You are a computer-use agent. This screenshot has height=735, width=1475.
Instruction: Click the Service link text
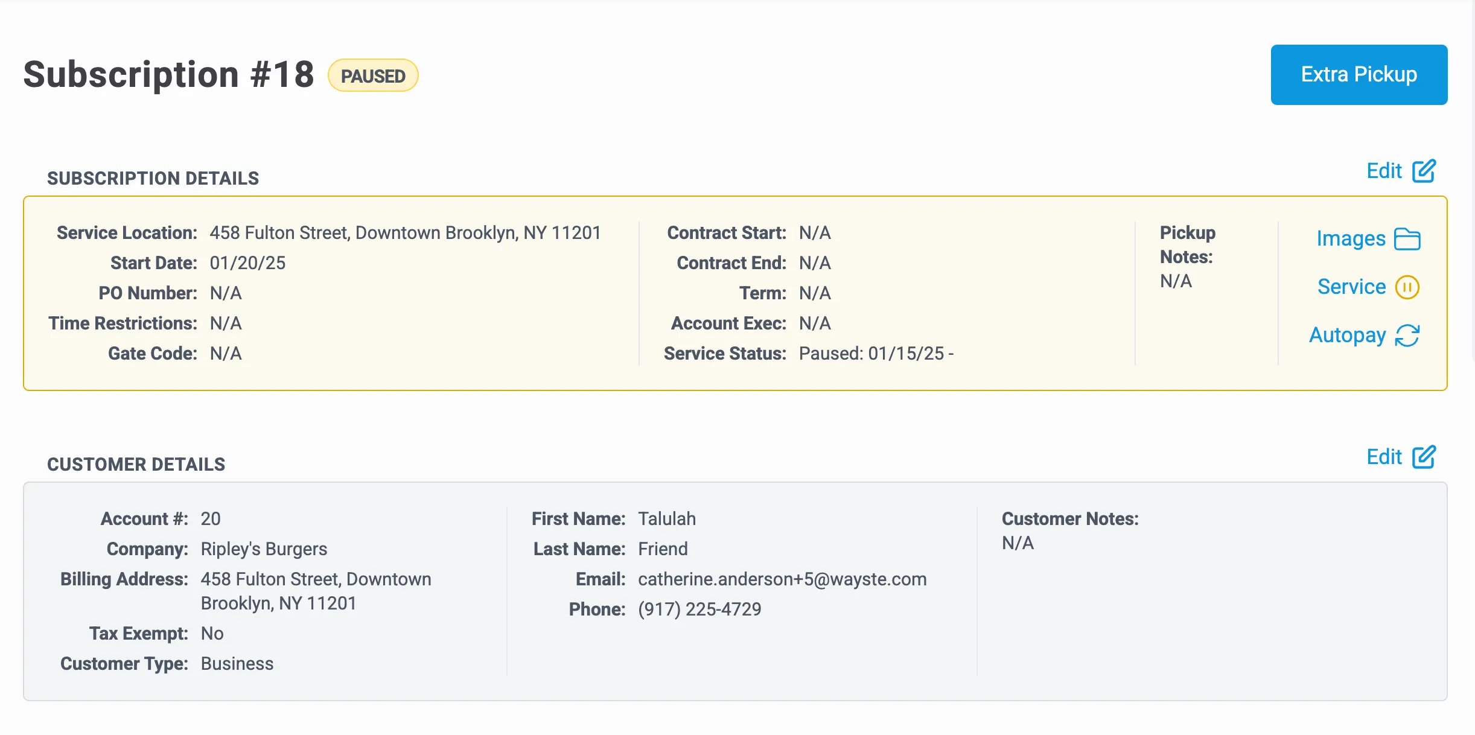[x=1351, y=287]
